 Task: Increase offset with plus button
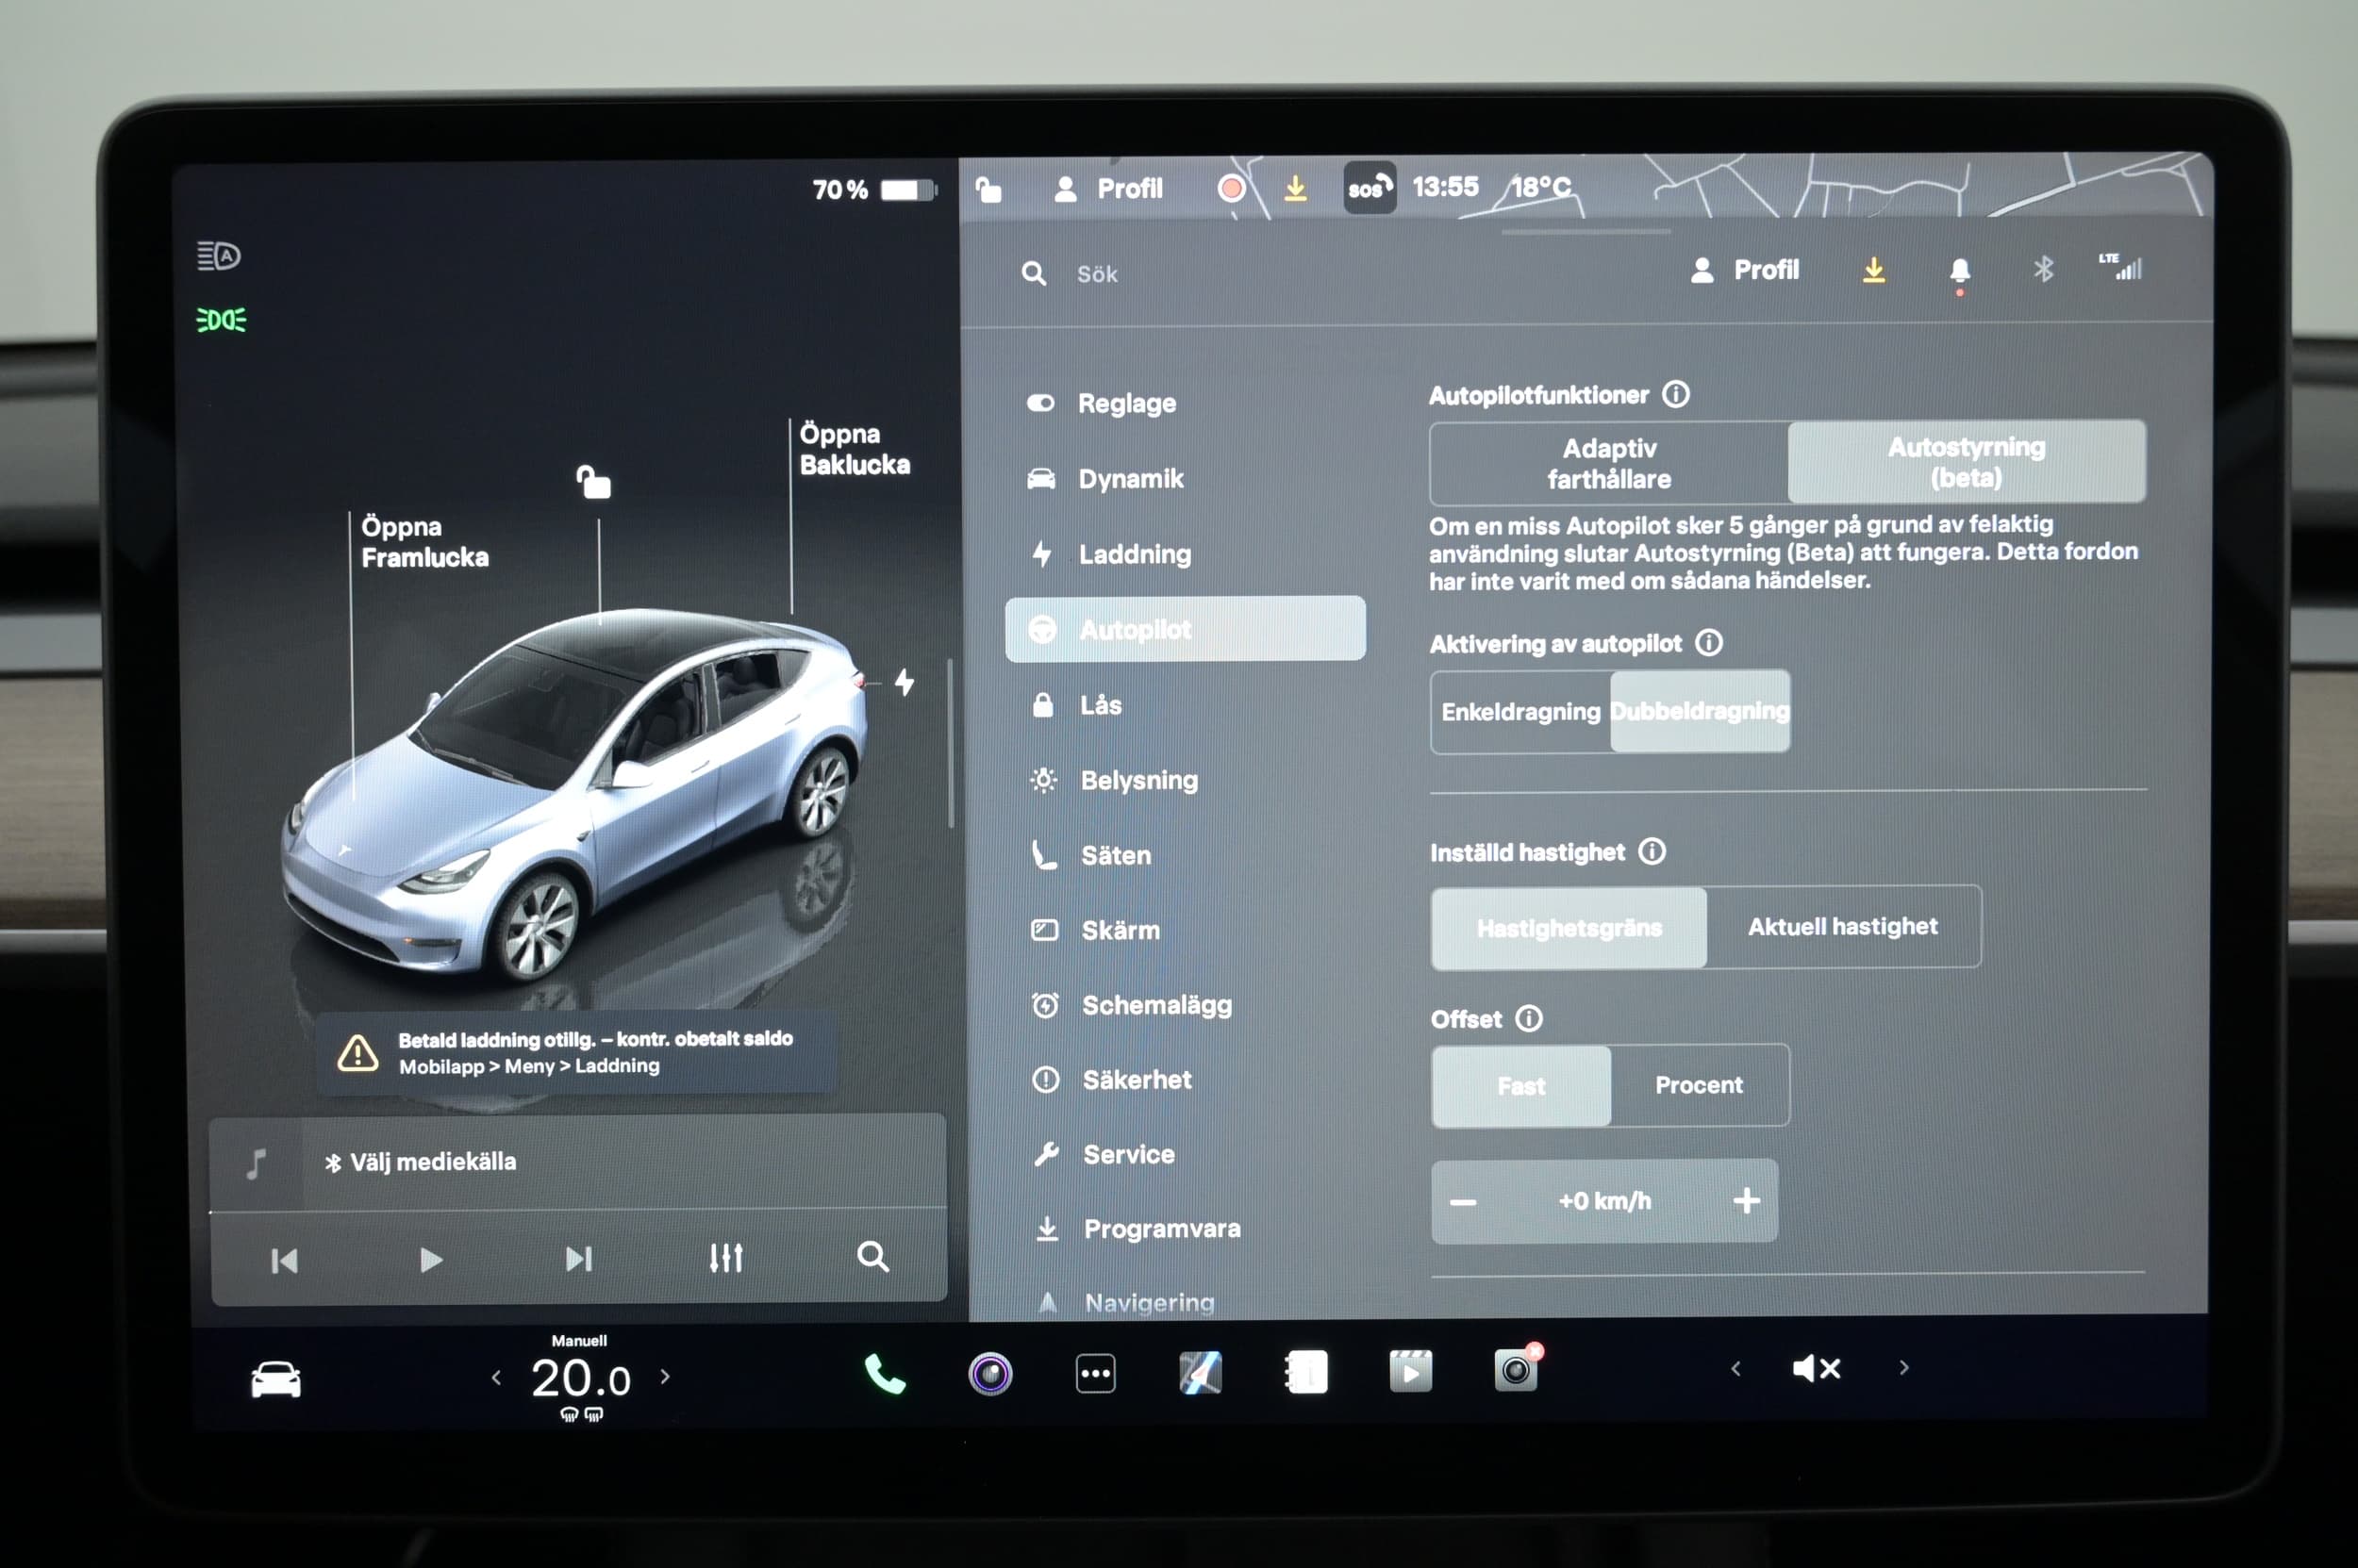1747,1200
